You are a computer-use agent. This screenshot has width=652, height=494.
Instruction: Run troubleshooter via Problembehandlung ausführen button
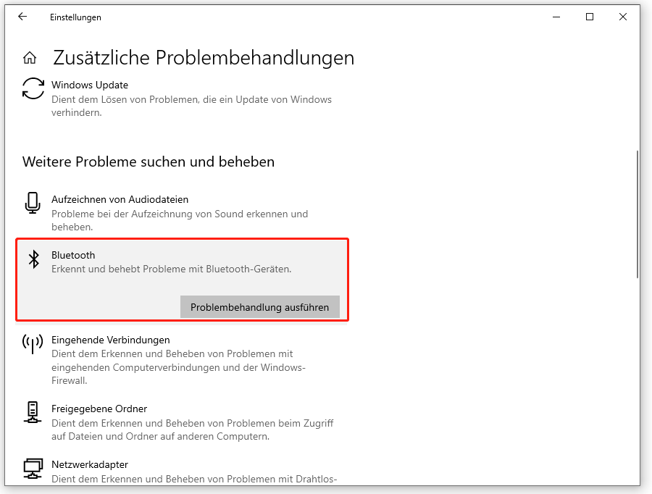click(259, 307)
